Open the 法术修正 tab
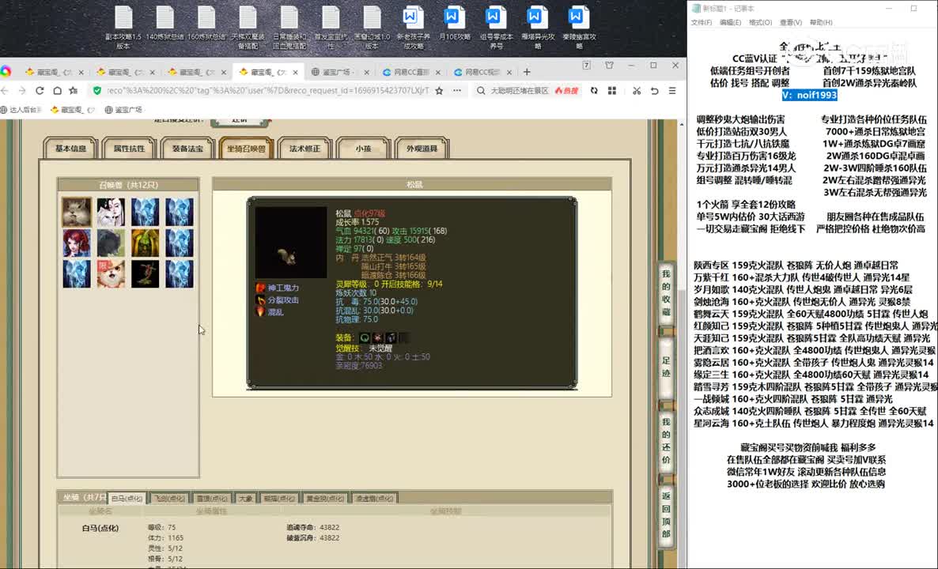 304,149
